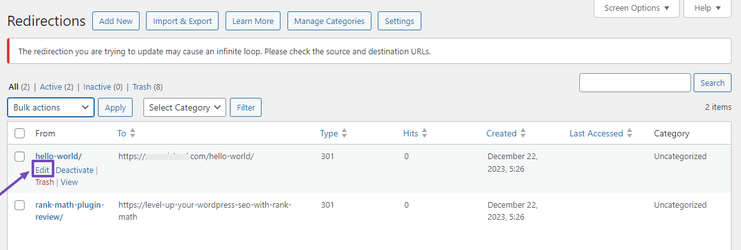Check the rank-math-plugin-review/ row checkbox
The image size is (741, 250).
click(x=20, y=205)
